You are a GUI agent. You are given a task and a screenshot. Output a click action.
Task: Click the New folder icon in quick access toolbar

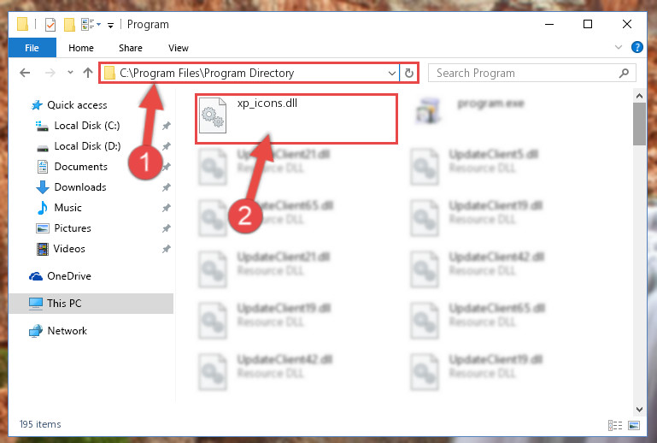[x=69, y=25]
